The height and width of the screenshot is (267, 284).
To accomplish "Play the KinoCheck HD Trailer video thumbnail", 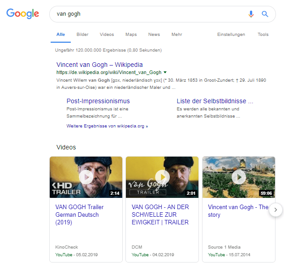I will 86,177.
